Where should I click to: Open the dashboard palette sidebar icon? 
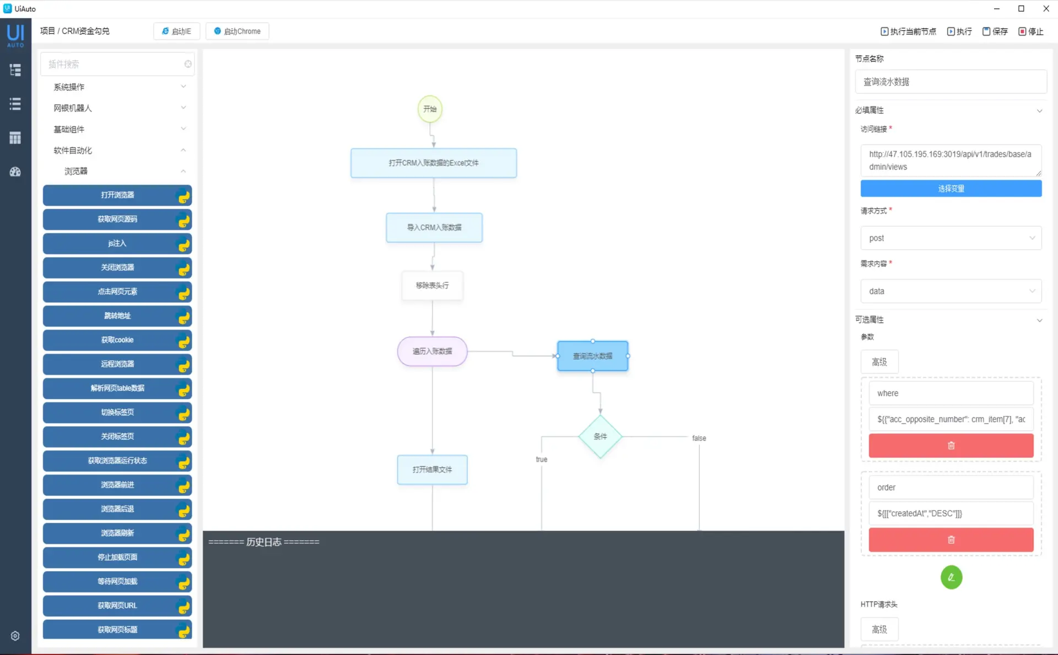point(15,172)
